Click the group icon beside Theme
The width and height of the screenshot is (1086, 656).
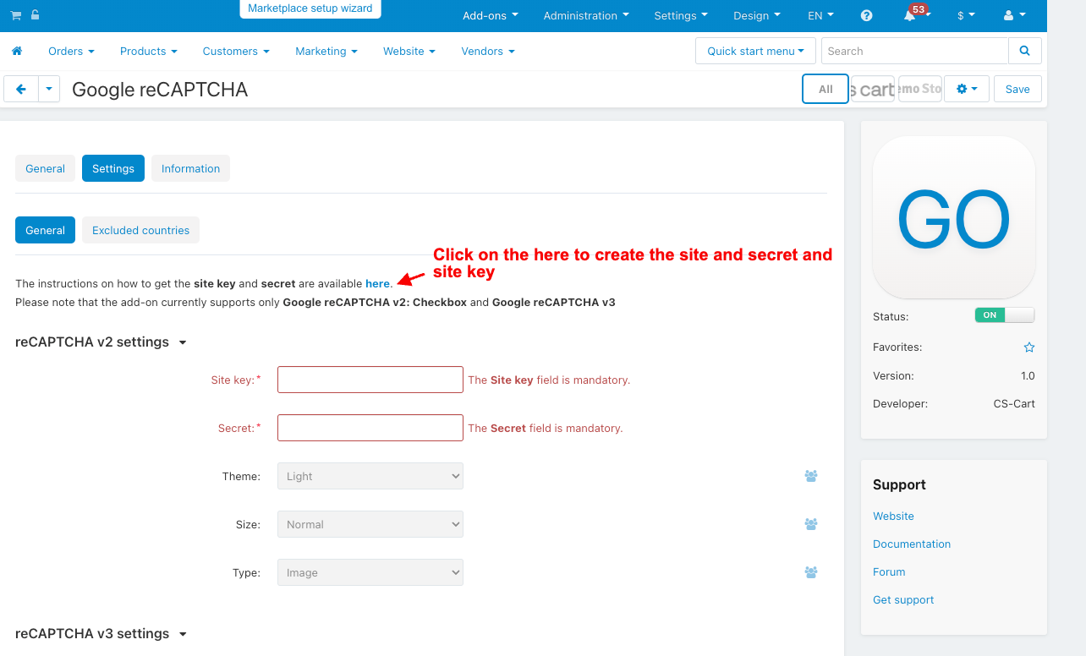(811, 476)
